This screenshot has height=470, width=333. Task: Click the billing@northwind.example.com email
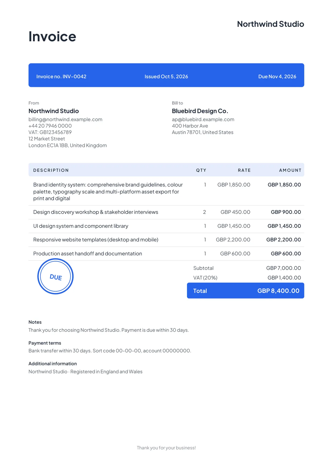tap(65, 119)
